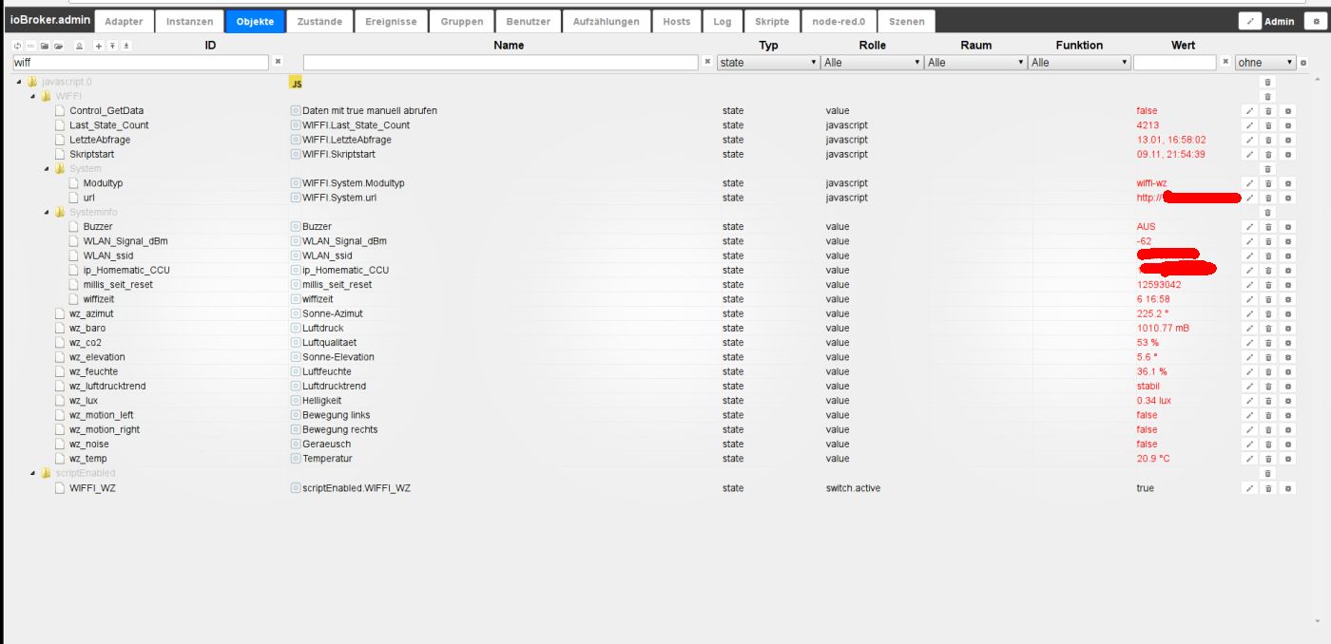Screen dimensions: 1331x644
Task: Click the value '1010.77 mB'
Action: (x=1163, y=329)
